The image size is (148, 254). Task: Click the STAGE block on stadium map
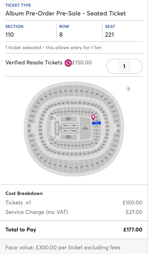57,128
